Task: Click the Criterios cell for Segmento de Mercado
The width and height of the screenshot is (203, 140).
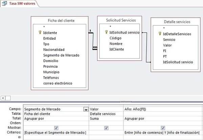Action: pyautogui.click(x=56, y=132)
